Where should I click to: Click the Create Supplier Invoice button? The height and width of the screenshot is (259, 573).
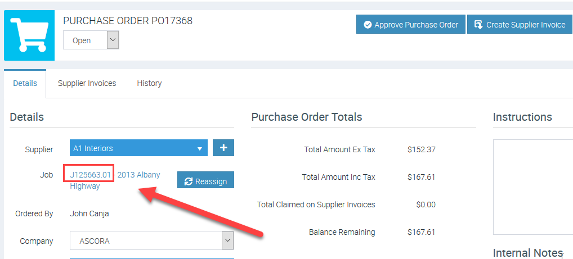[520, 25]
